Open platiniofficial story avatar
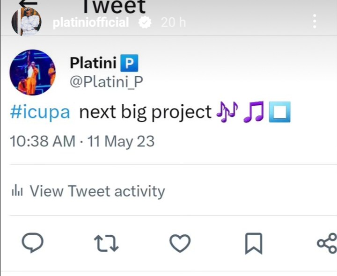Screen dimensions: 337x276 click(x=26, y=22)
